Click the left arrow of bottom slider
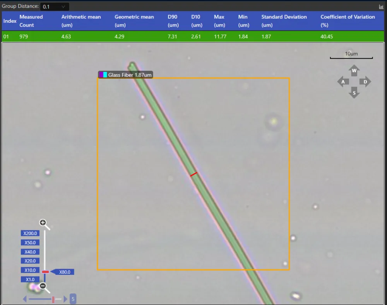The width and height of the screenshot is (387, 305). (25, 299)
